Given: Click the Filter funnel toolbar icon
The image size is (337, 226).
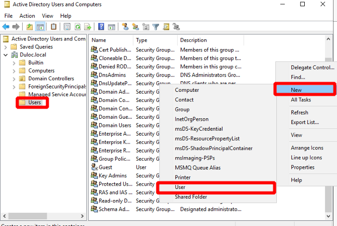Looking at the screenshot, I should 156,27.
